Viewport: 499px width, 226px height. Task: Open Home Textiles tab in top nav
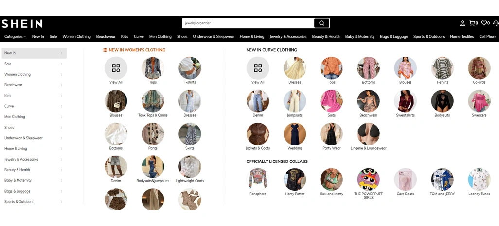(462, 36)
